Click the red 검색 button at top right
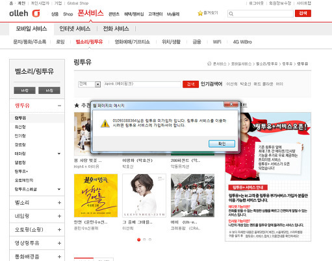The image size is (332, 261). [303, 14]
